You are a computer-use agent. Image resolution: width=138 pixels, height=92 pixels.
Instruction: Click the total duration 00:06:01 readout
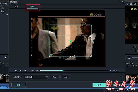coord(114,71)
